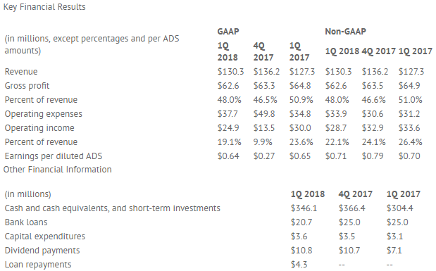Select 1Q 2018 loan repayments $4.3
436x271 pixels.
click(x=299, y=265)
